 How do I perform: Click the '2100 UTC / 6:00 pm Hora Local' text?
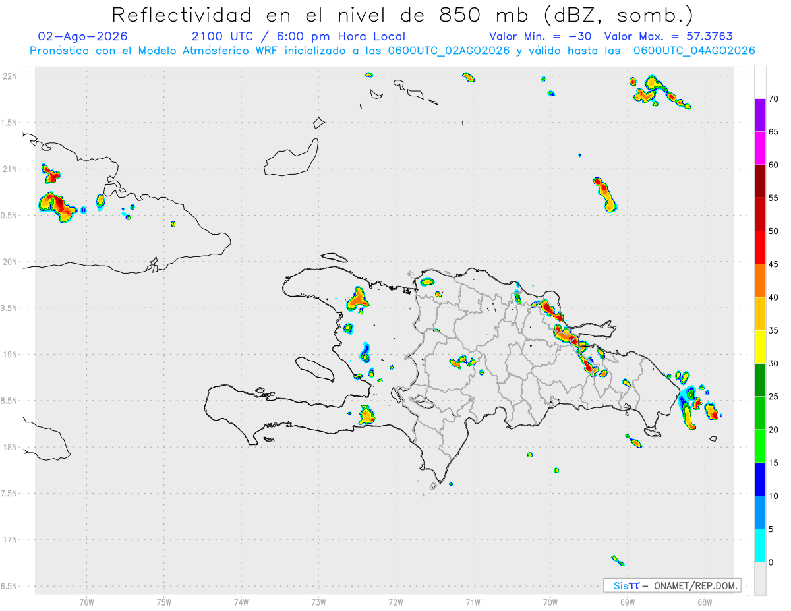(x=298, y=36)
